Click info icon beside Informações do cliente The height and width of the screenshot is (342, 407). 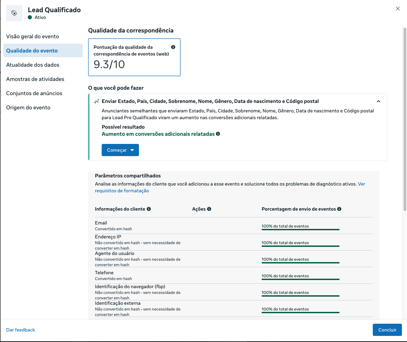(149, 209)
